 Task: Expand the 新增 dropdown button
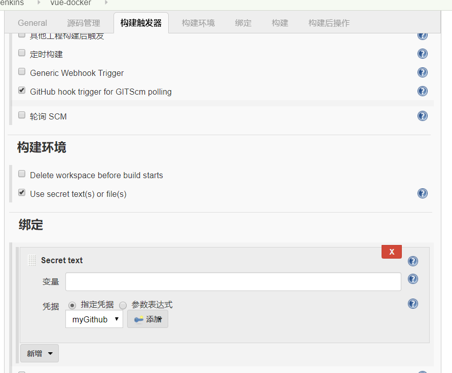[x=39, y=353]
